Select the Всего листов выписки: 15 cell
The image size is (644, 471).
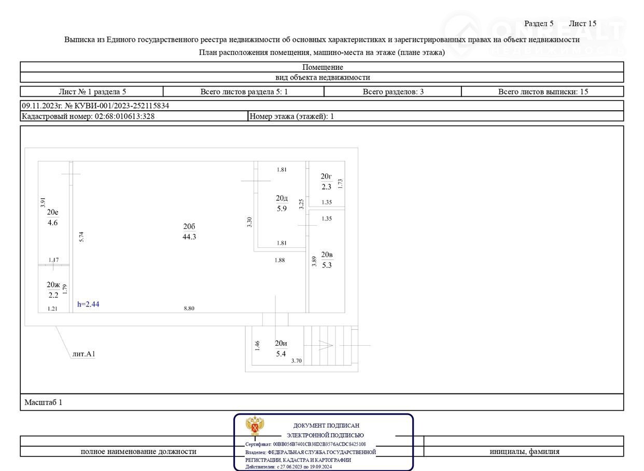542,92
